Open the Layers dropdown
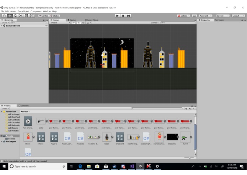Viewport: 247px width, 175px height. pyautogui.click(x=223, y=16)
